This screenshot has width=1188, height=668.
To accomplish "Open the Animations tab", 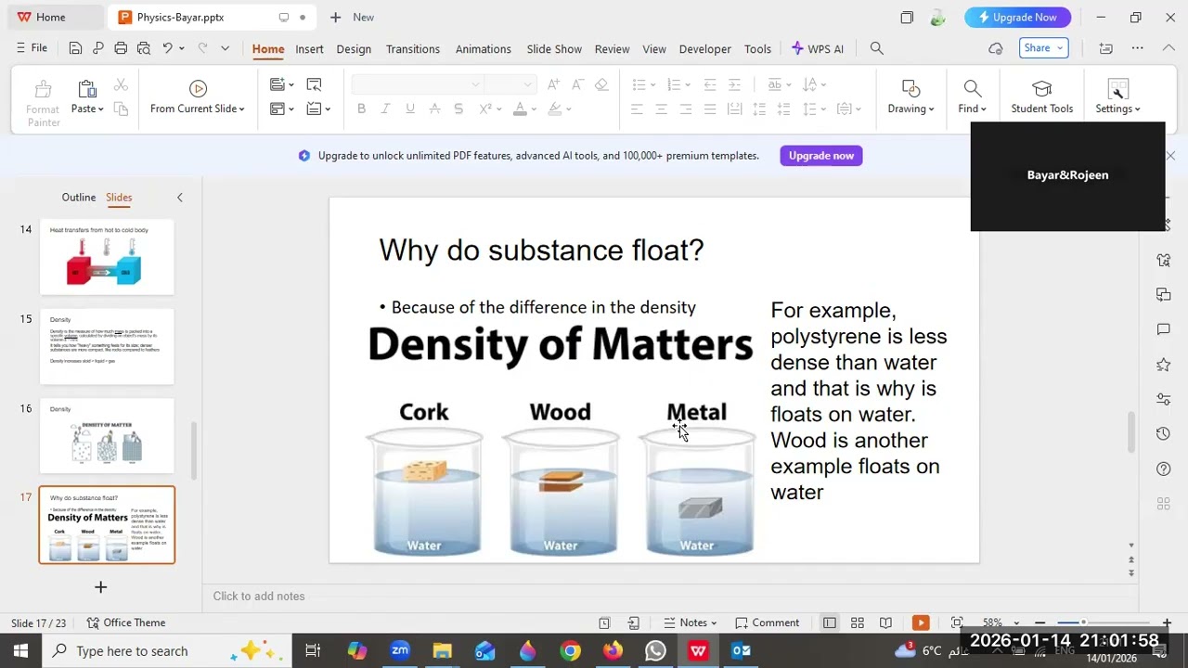I will (x=483, y=49).
